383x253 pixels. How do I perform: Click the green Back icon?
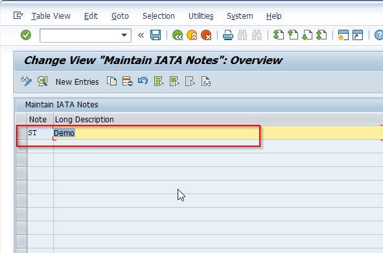(178, 35)
